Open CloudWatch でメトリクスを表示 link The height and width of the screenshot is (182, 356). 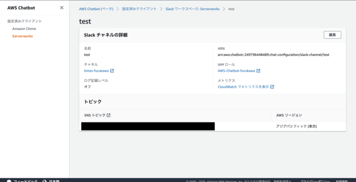pos(243,87)
